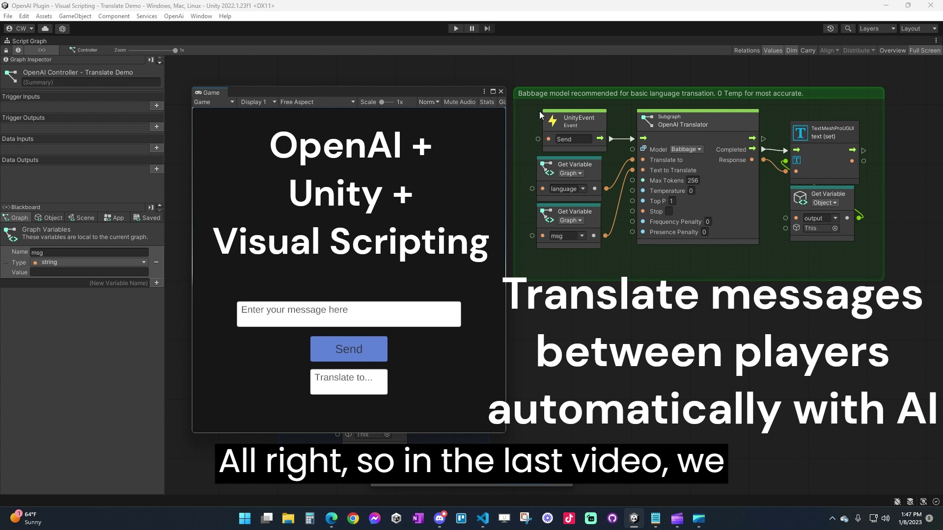Open the Free Aspect dropdown
The width and height of the screenshot is (943, 530).
tap(317, 102)
